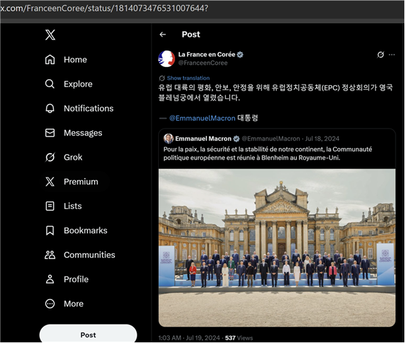Show translation of the Korean post
The image size is (405, 343).
[188, 78]
